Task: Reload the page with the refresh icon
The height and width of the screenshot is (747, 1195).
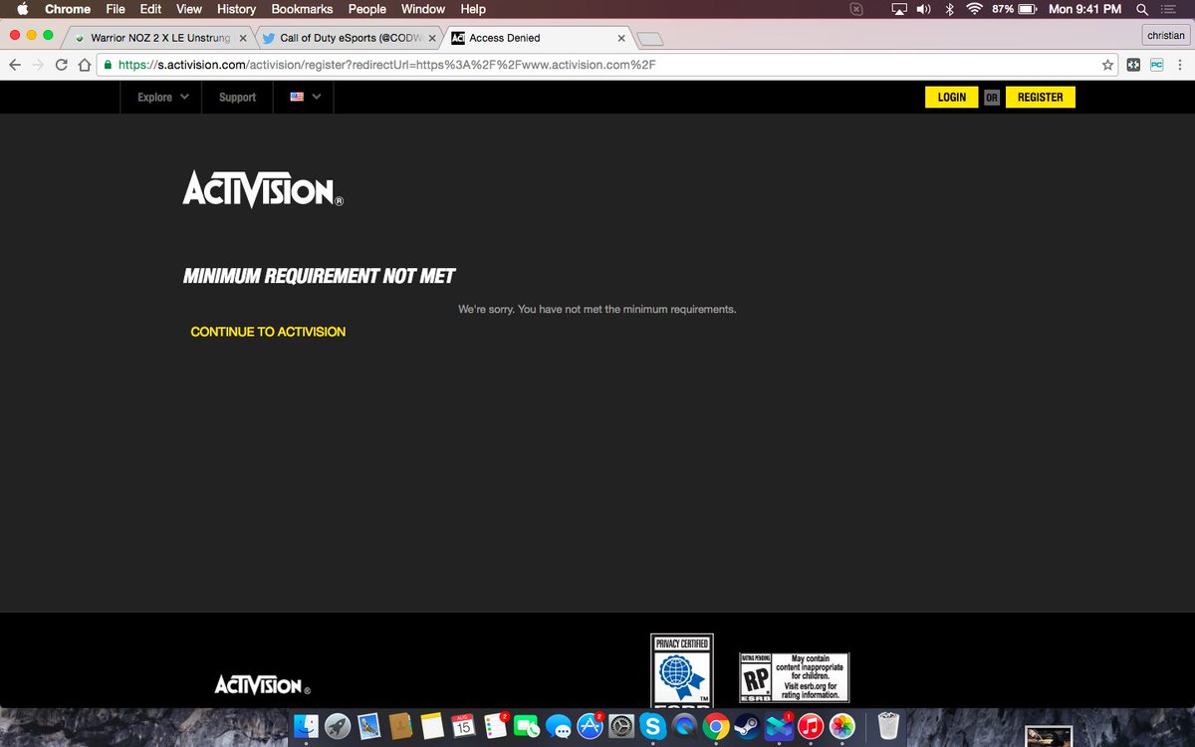Action: coord(62,65)
